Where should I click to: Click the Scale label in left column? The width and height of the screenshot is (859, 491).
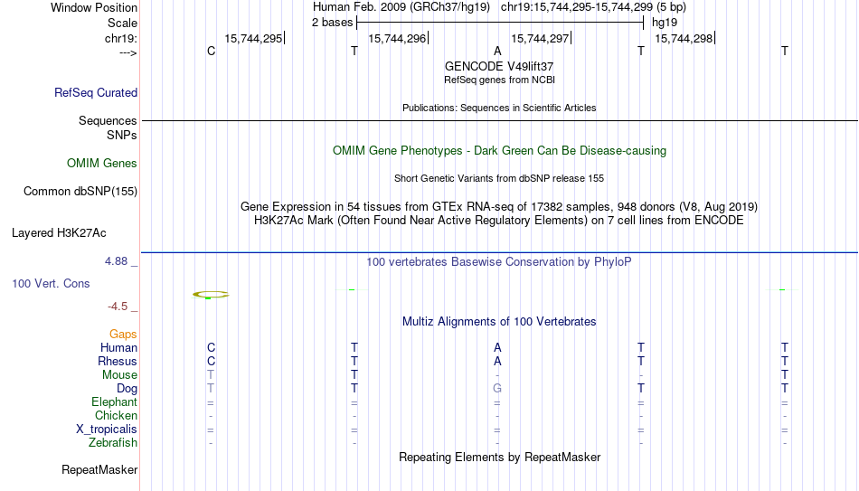tap(122, 23)
